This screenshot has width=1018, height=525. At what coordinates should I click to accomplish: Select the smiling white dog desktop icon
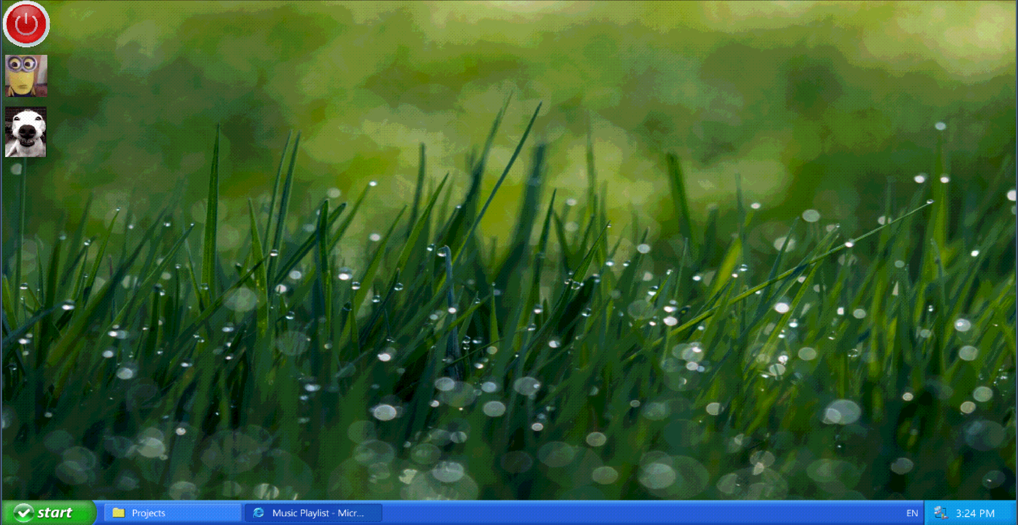(x=26, y=132)
